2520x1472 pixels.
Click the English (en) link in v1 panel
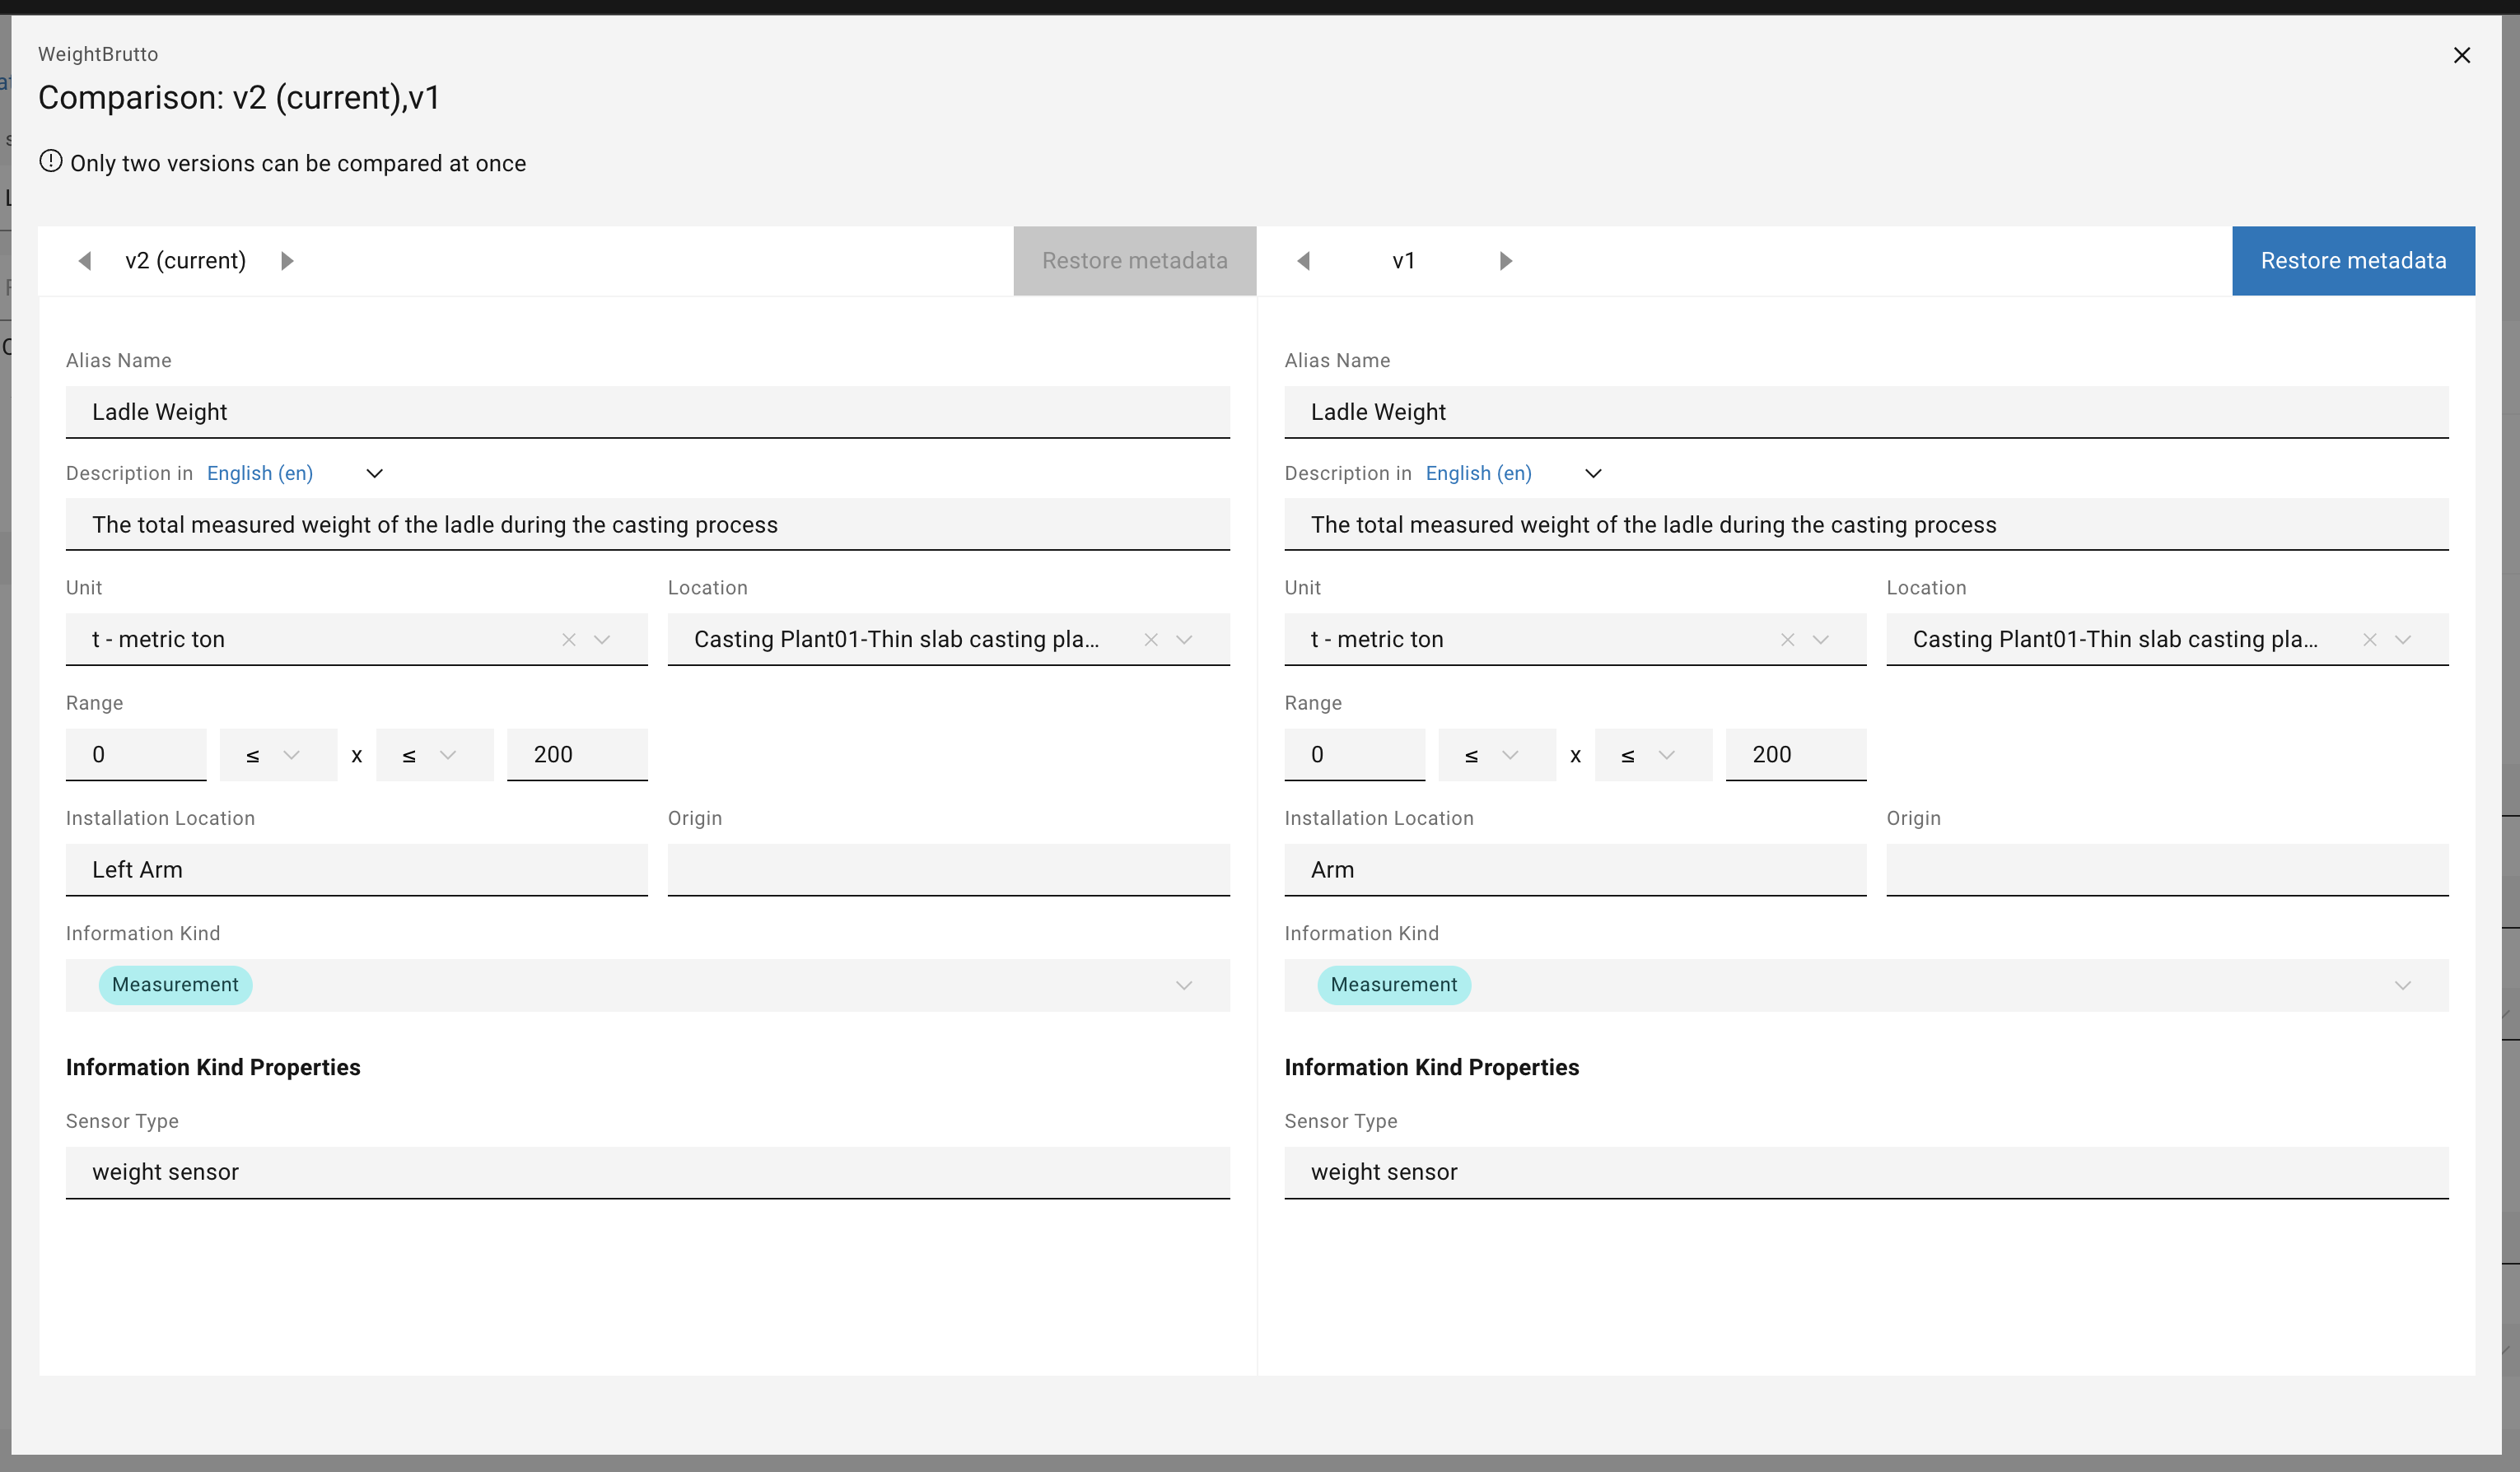tap(1478, 474)
